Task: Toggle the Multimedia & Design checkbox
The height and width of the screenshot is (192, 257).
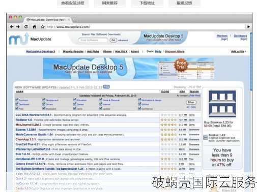Action: 139,99
